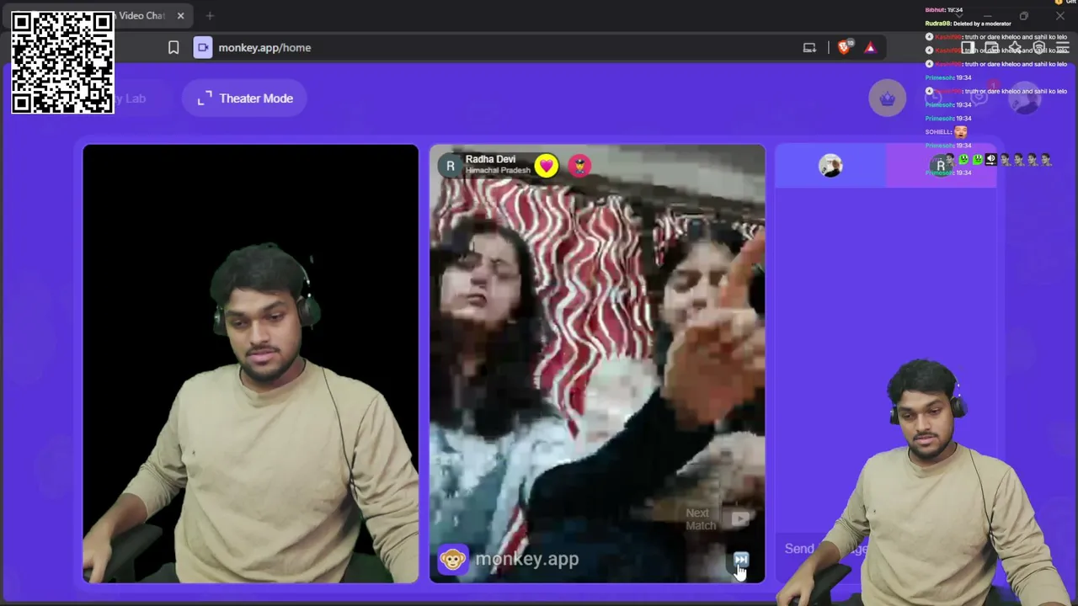Click the monkey.app monkey logo

click(452, 559)
